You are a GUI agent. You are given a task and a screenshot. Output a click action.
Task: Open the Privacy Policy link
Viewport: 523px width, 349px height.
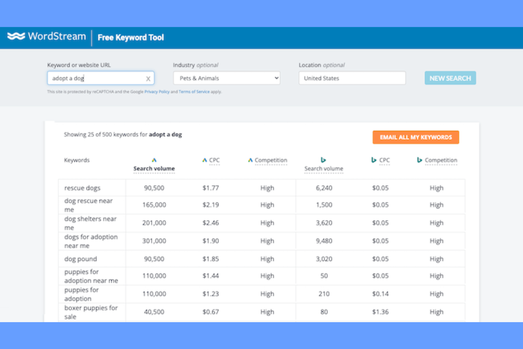click(x=157, y=92)
